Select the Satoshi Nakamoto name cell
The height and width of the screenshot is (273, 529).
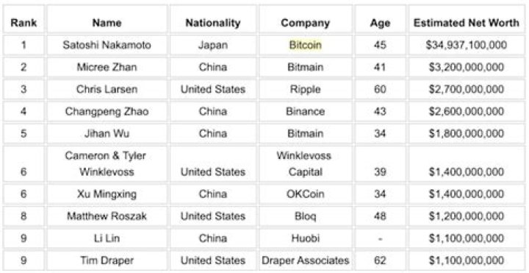click(107, 45)
